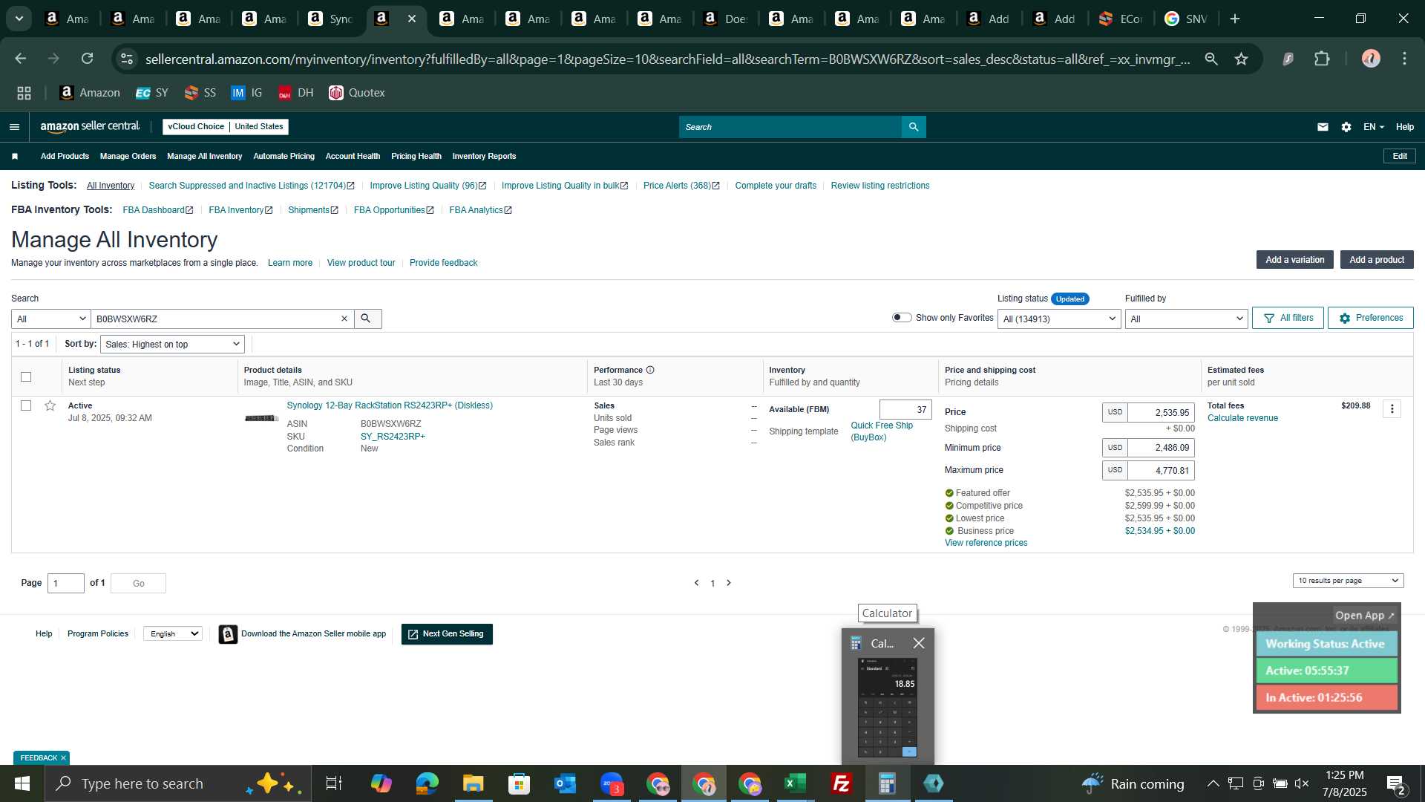Image resolution: width=1425 pixels, height=802 pixels.
Task: Toggle Show only Favorites switch
Action: (x=902, y=318)
